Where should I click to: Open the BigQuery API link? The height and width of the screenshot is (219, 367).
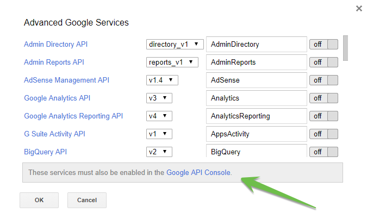tap(46, 152)
